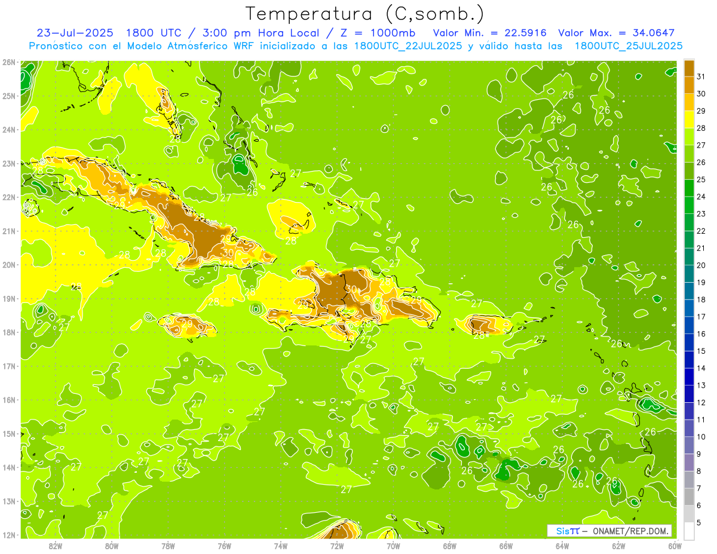The height and width of the screenshot is (554, 717).
Task: Click the latitude axis label "15N"
Action: [9, 433]
